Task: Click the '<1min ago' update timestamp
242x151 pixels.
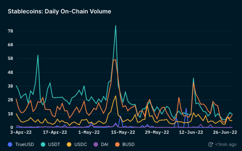Action: click(226, 145)
